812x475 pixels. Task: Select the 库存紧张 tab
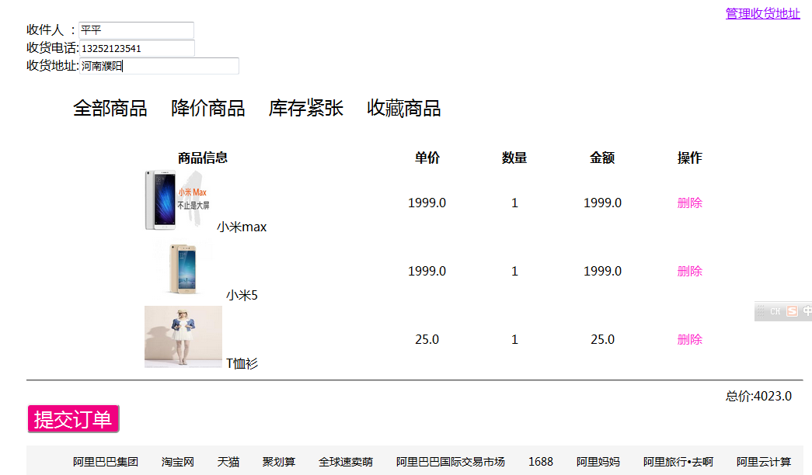(x=305, y=108)
